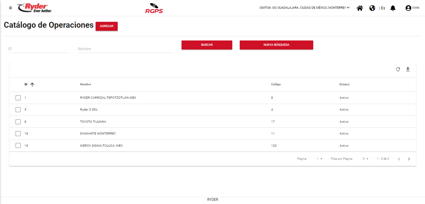This screenshot has height=204, width=425.
Task: Open the Página number dropdown
Action: pos(319,159)
